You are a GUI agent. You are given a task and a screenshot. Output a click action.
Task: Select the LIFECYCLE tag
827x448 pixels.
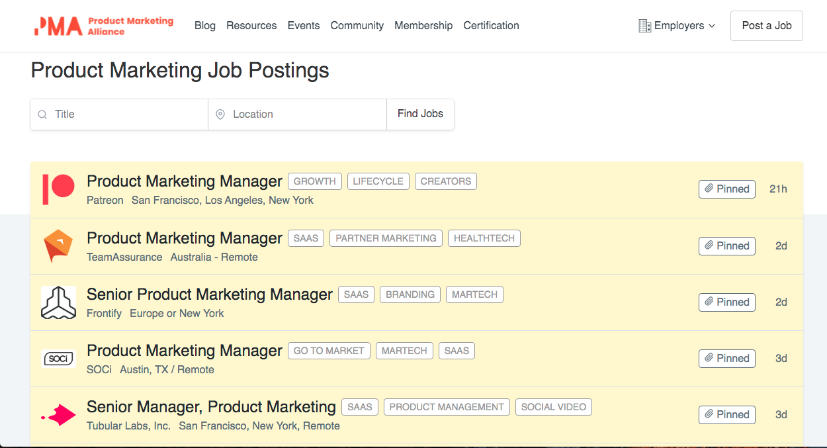378,181
